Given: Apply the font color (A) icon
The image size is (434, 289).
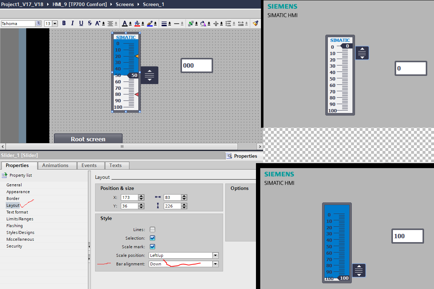Looking at the screenshot, I should 124,23.
